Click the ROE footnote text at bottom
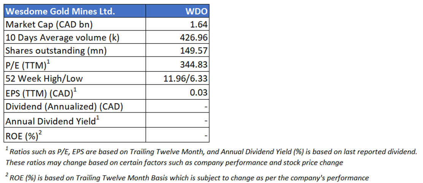 [186, 177]
